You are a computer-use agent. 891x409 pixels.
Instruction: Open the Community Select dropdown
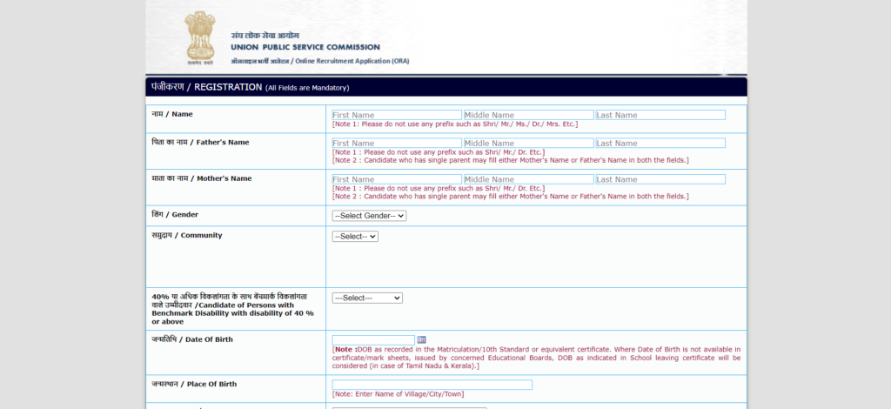tap(355, 237)
